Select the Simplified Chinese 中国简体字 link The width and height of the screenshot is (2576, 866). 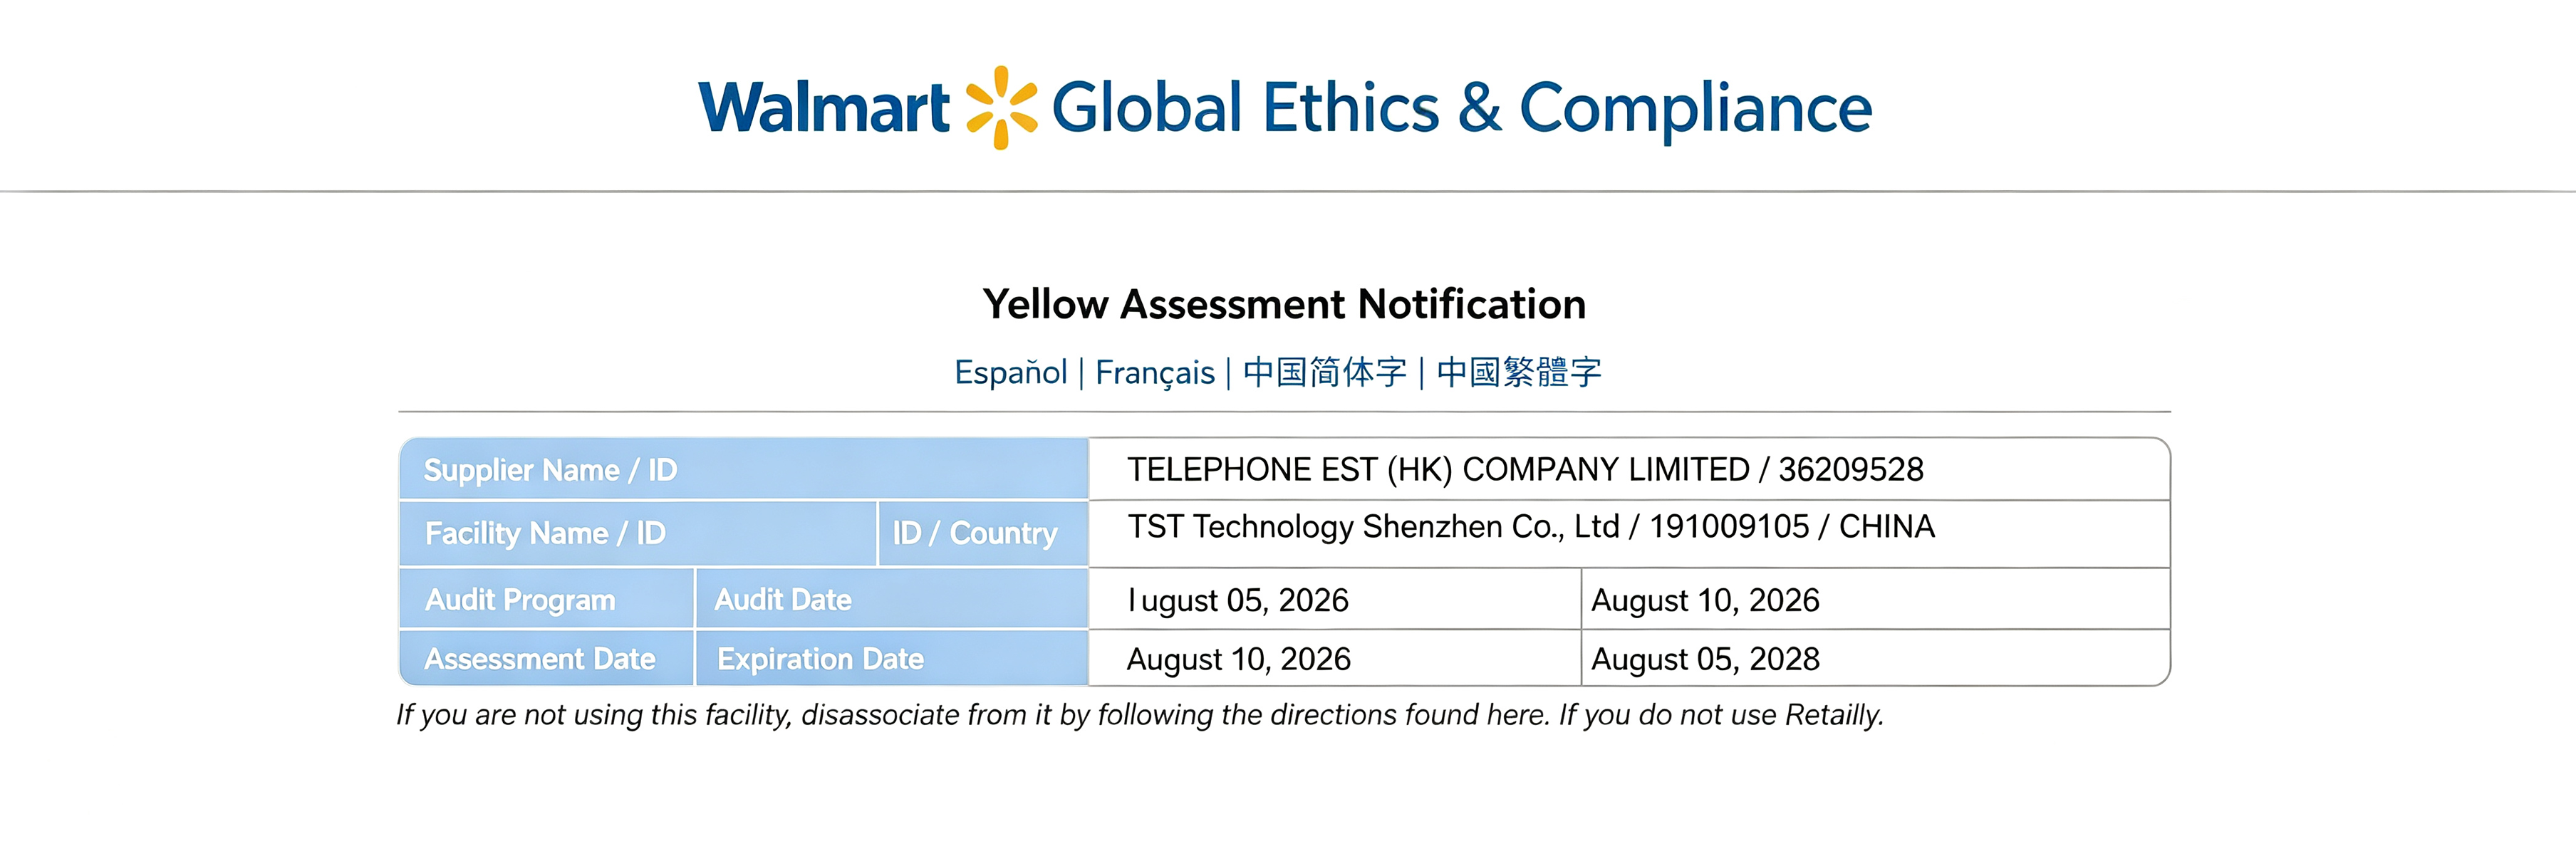point(1325,372)
